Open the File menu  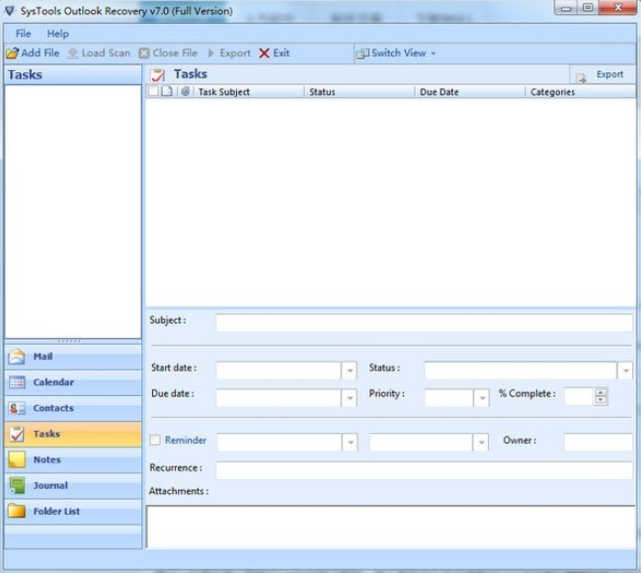click(23, 34)
